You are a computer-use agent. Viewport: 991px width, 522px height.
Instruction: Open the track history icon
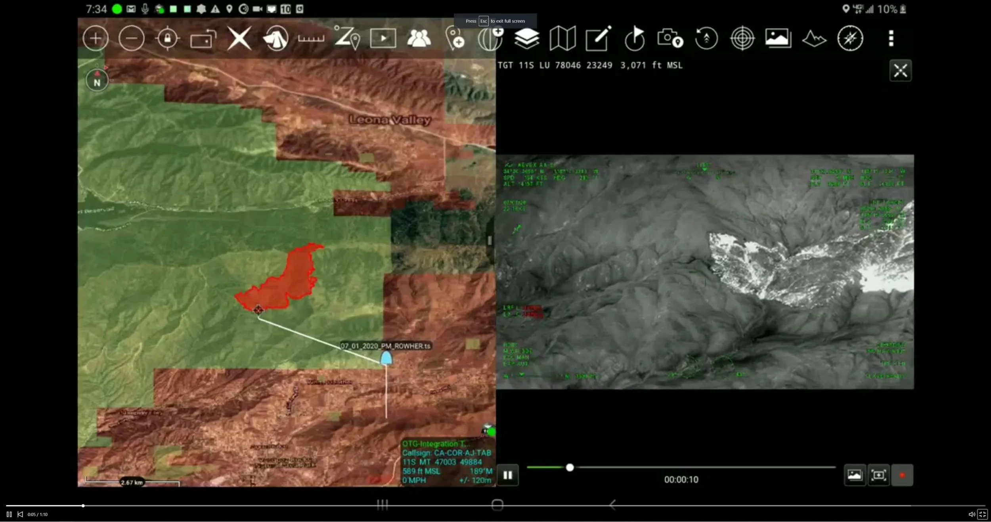(706, 38)
